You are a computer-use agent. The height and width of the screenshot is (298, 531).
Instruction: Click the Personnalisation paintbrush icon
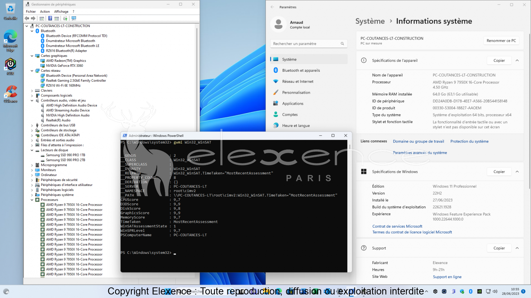(x=276, y=92)
